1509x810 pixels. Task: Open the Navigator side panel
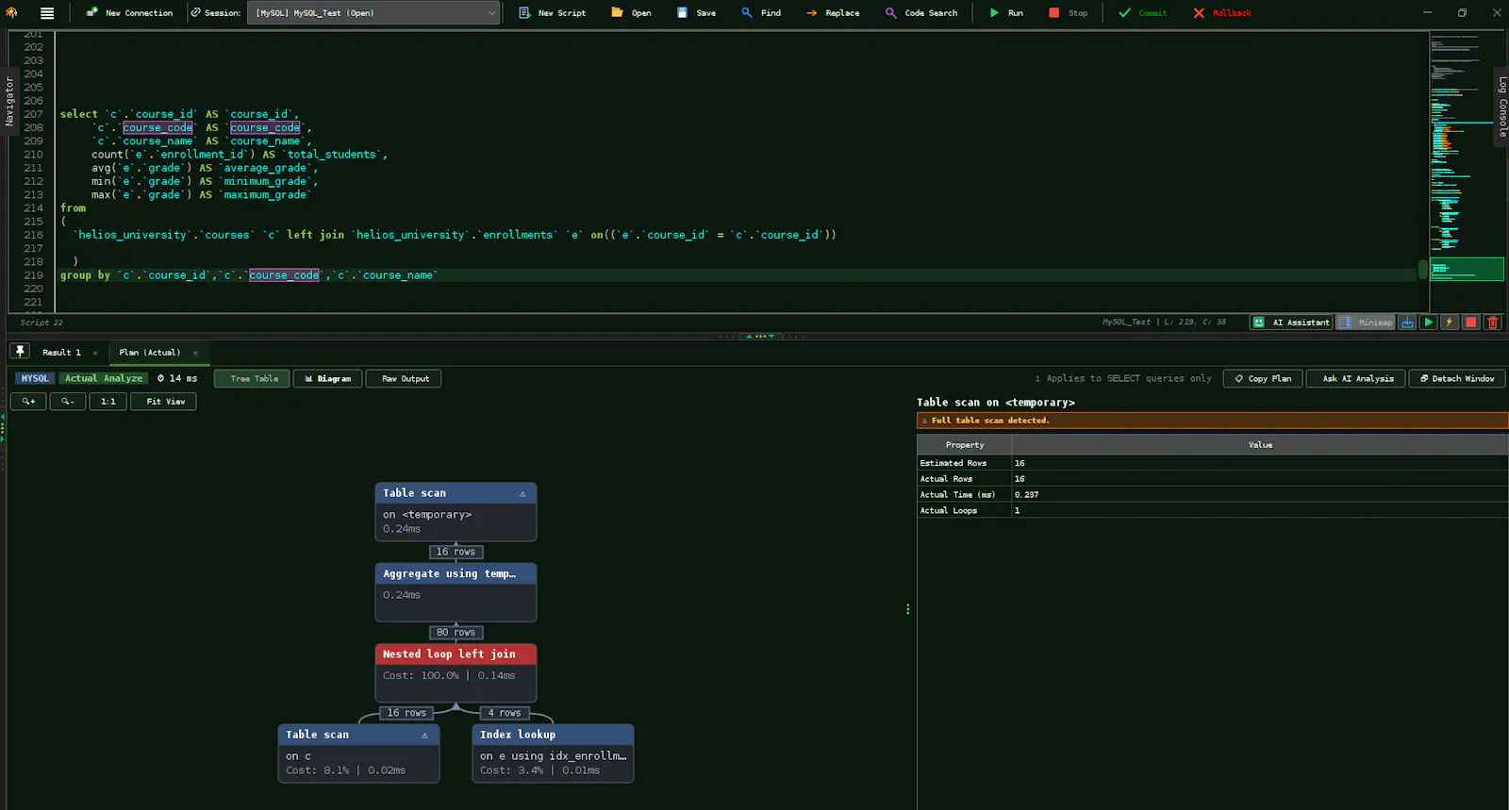9,102
